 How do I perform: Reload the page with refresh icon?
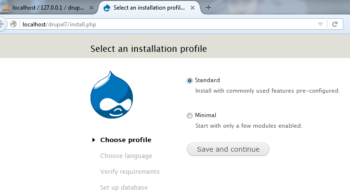click(335, 24)
